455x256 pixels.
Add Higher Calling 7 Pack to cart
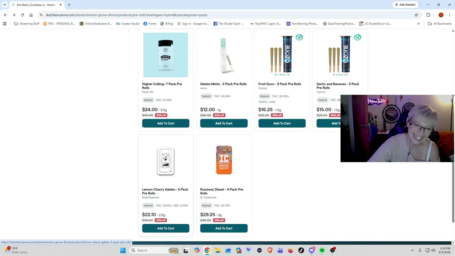[x=166, y=123]
